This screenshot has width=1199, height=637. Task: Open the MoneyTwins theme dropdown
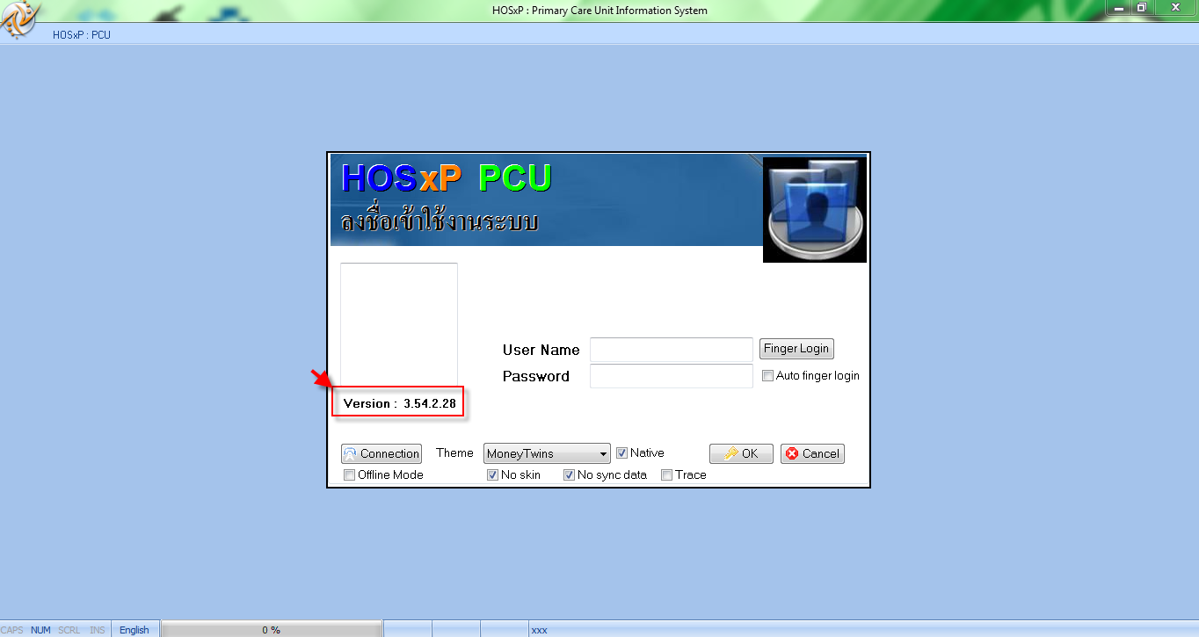[x=602, y=453]
